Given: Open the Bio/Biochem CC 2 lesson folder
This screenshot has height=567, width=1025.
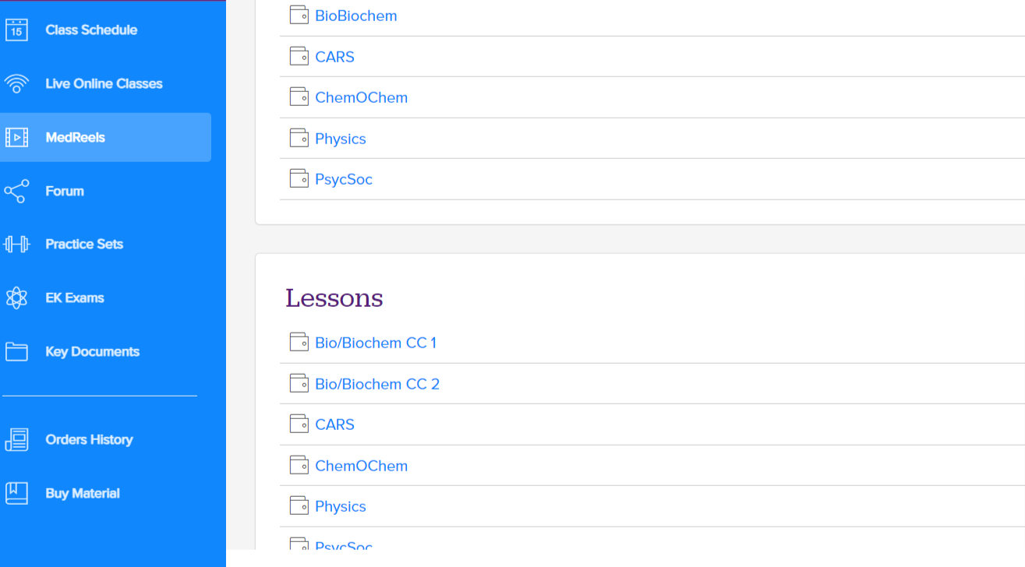Looking at the screenshot, I should pyautogui.click(x=377, y=384).
